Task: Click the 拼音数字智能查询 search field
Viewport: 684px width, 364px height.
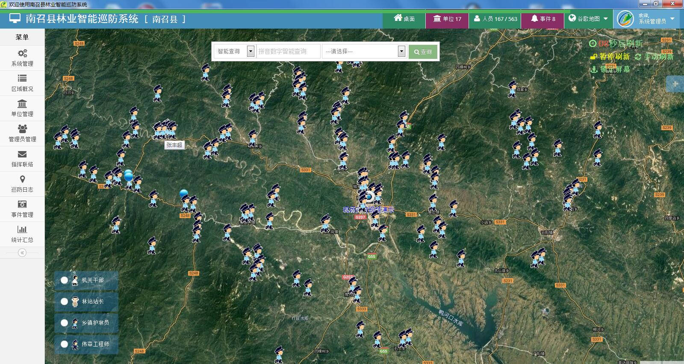Action: [288, 51]
